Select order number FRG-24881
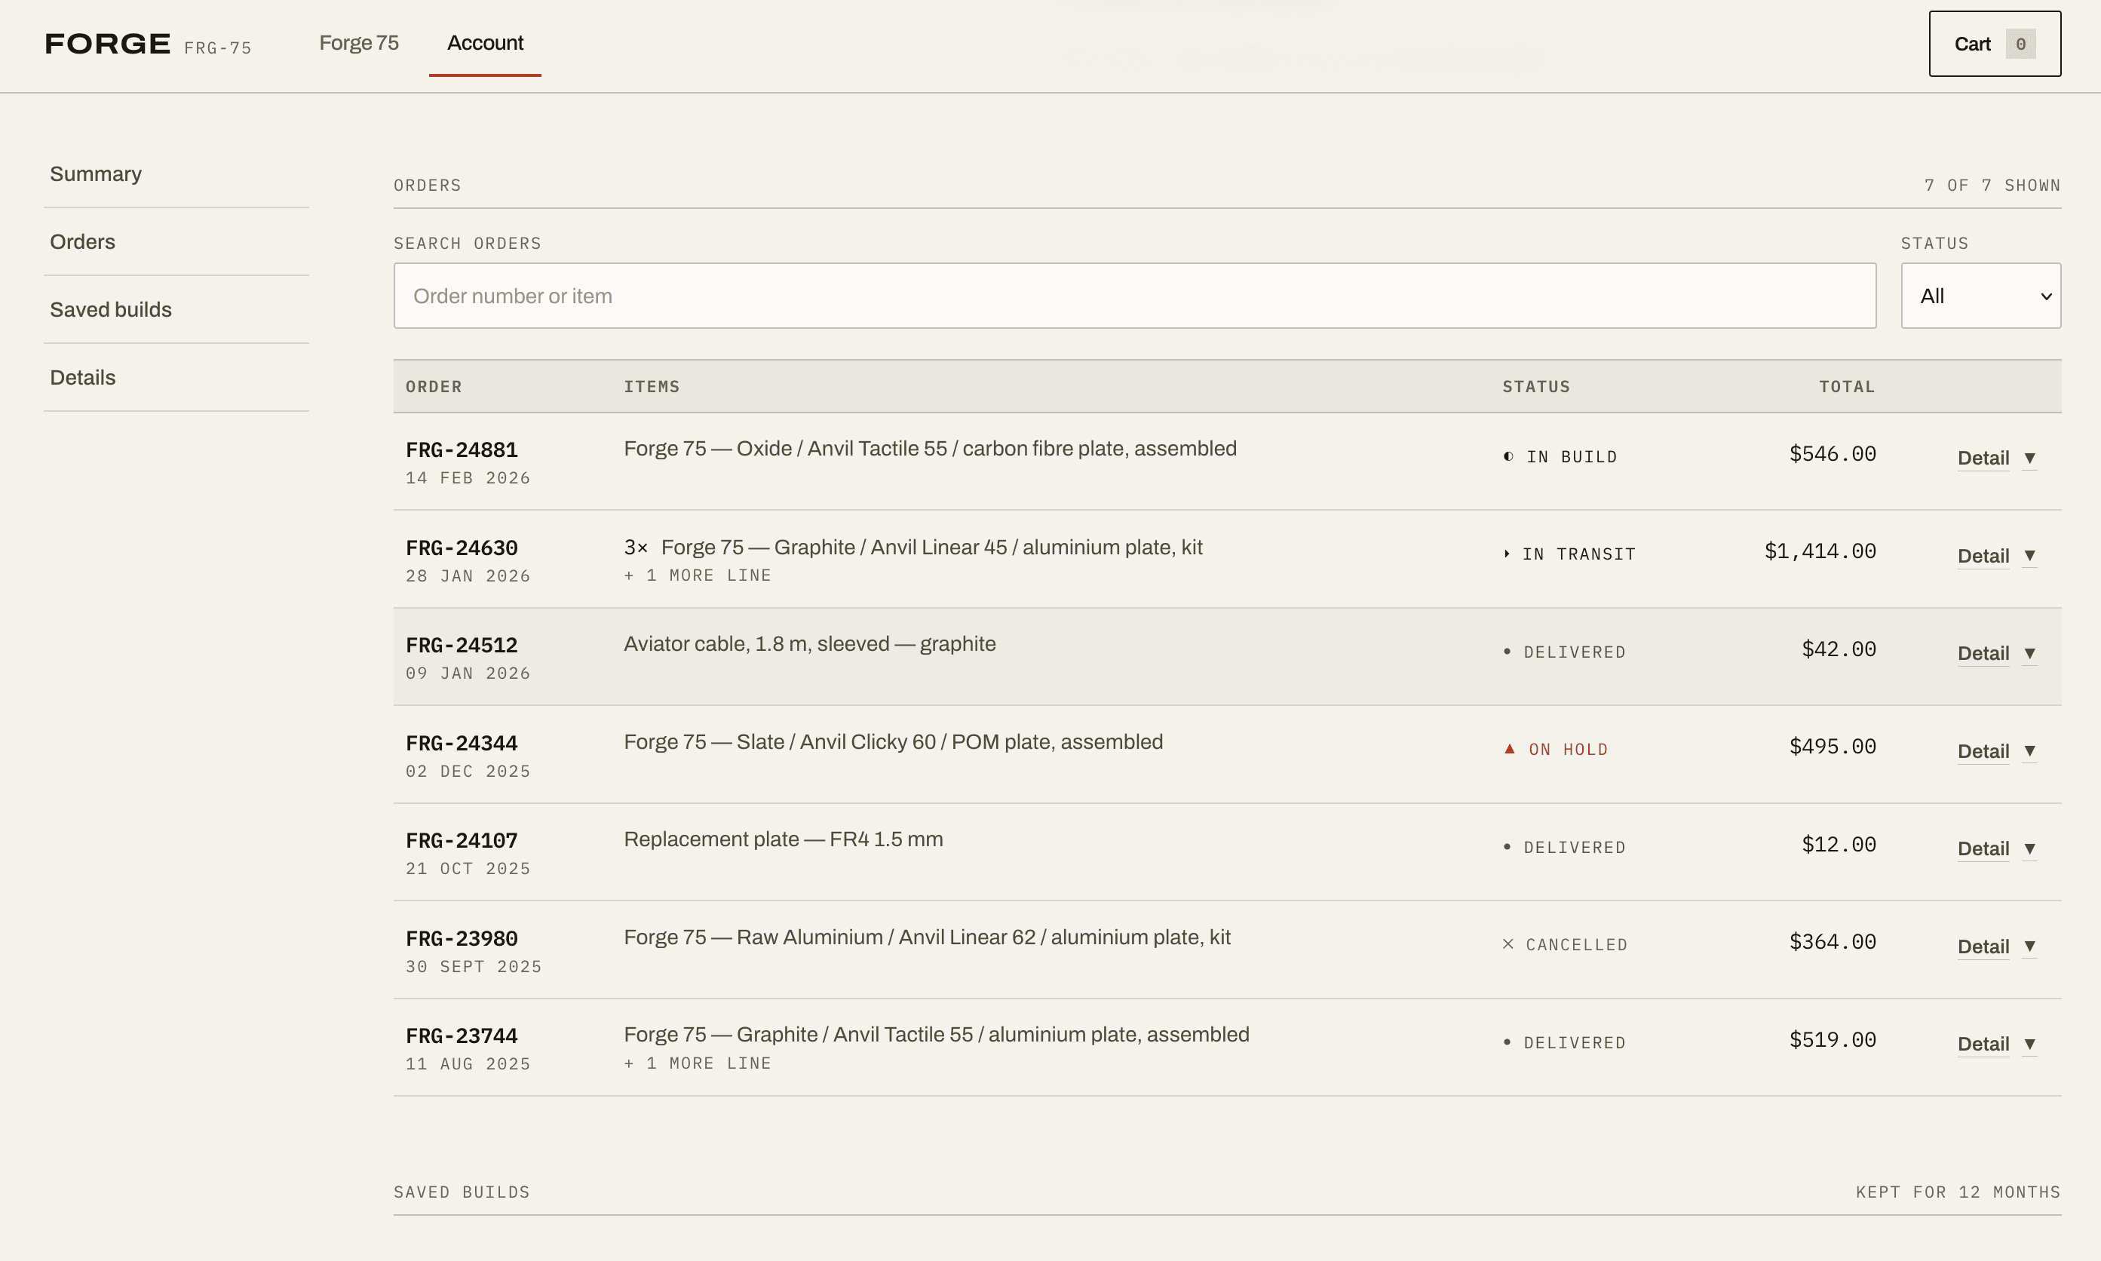The height and width of the screenshot is (1261, 2101). tap(462, 449)
